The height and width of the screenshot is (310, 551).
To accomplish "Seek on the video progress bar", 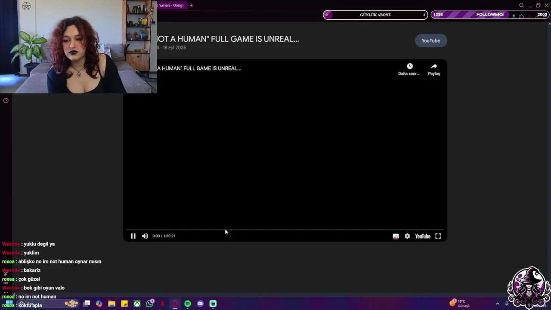I will (x=285, y=229).
